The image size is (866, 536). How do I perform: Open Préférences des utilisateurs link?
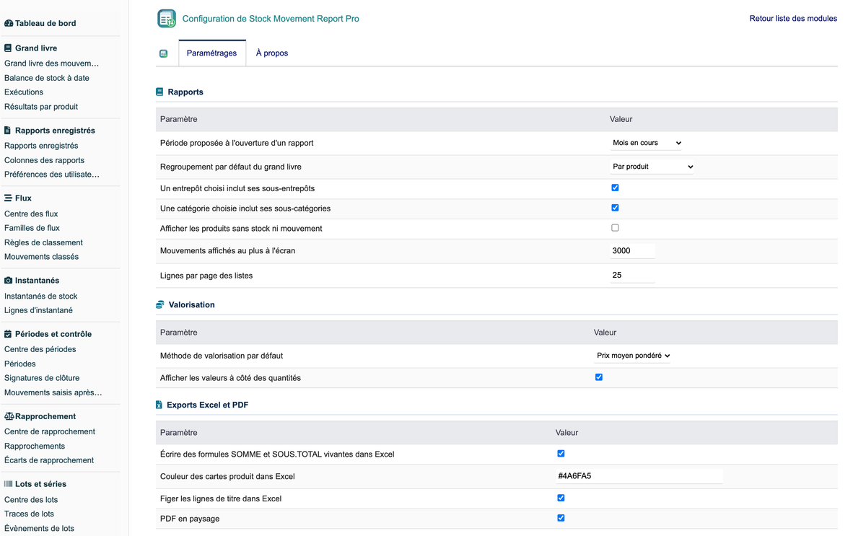click(x=52, y=175)
